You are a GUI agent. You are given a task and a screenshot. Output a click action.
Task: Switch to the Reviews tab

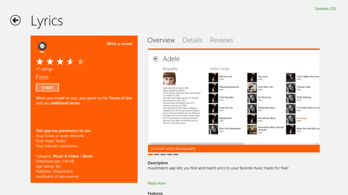pyautogui.click(x=221, y=40)
